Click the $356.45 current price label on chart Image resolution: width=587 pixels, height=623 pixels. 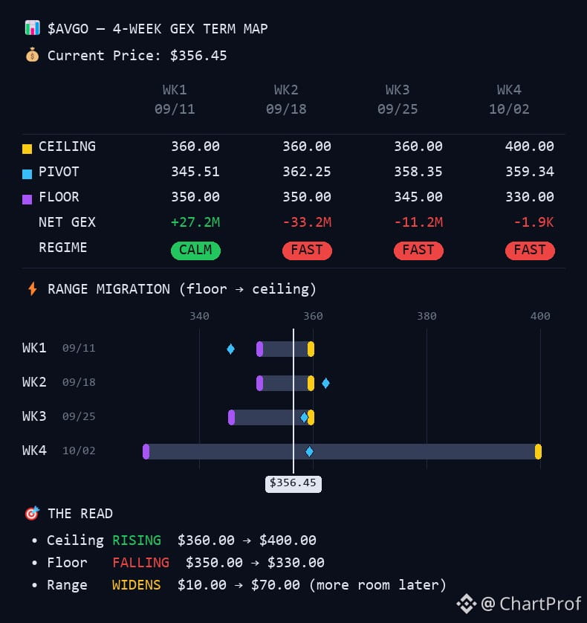coord(293,483)
